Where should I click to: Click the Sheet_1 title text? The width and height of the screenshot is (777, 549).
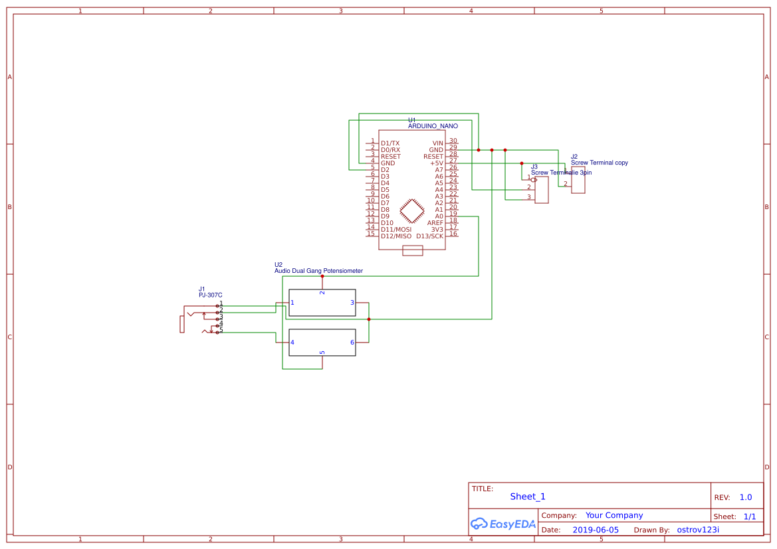(527, 496)
